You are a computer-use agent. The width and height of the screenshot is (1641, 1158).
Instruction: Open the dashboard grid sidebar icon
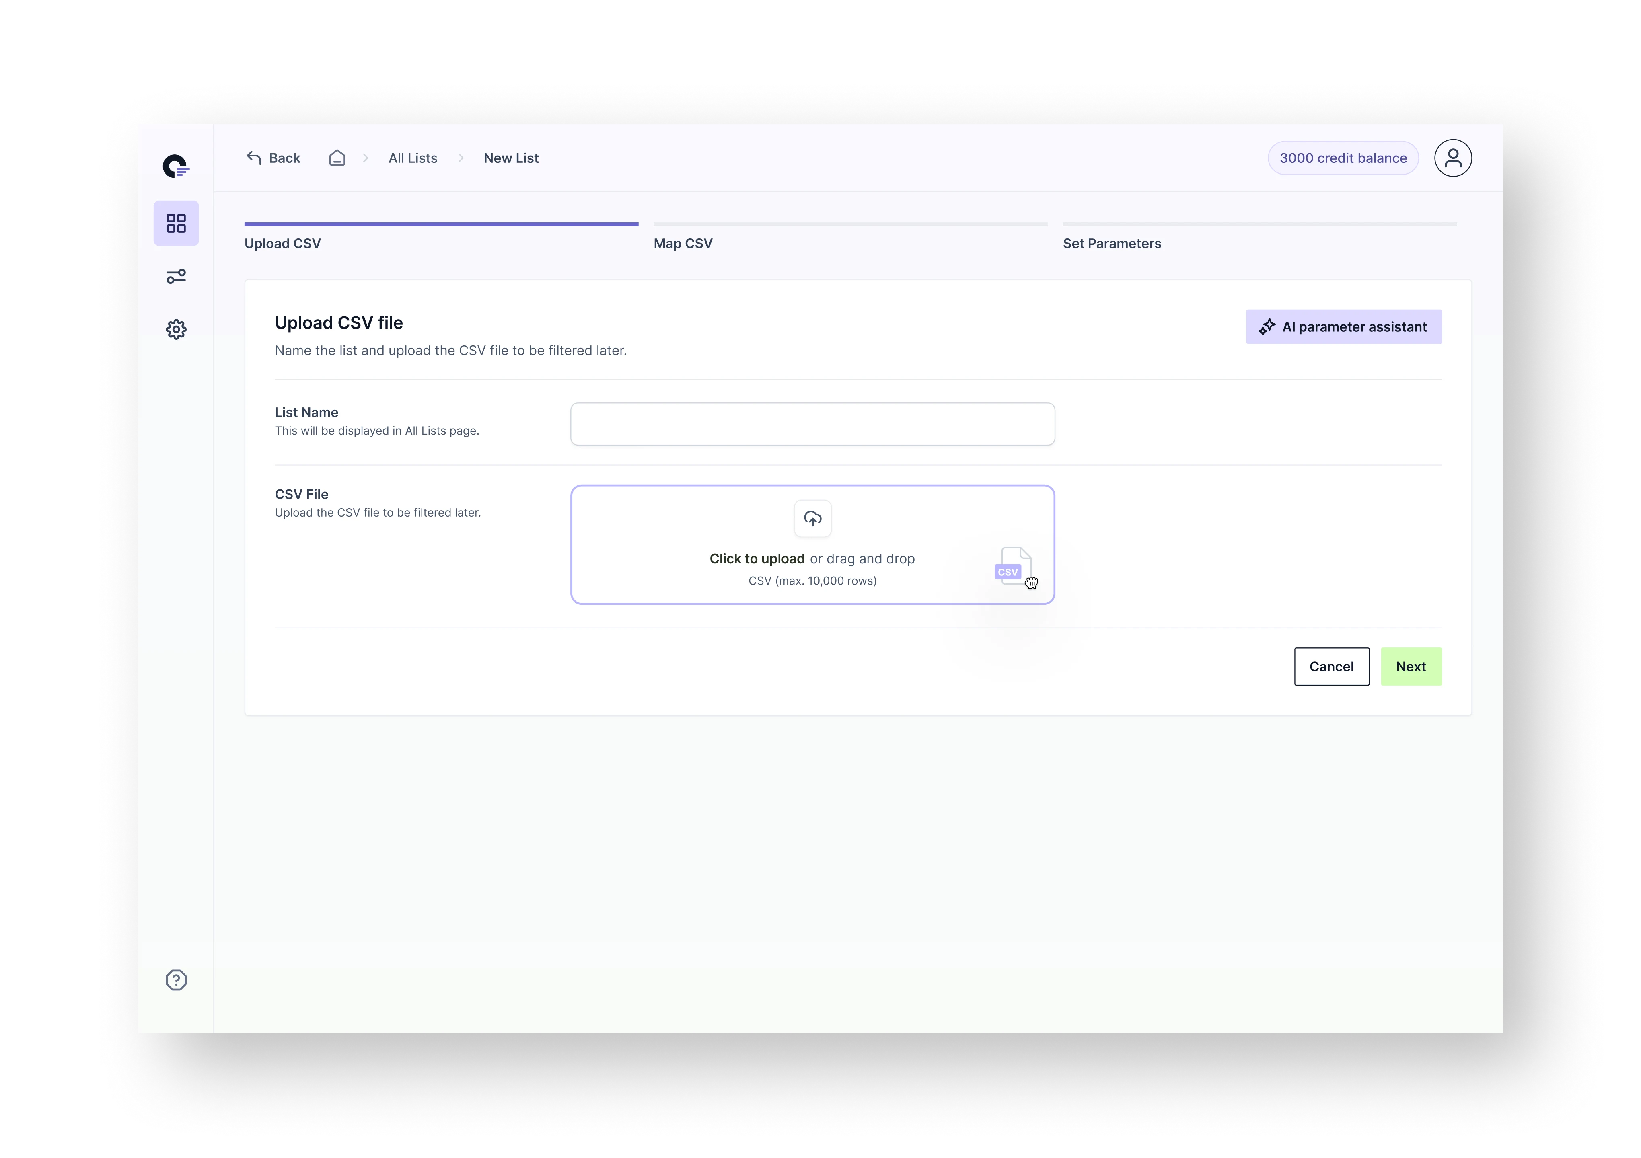pos(176,224)
